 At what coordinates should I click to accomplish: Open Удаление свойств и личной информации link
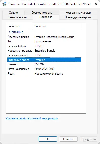point(32,118)
